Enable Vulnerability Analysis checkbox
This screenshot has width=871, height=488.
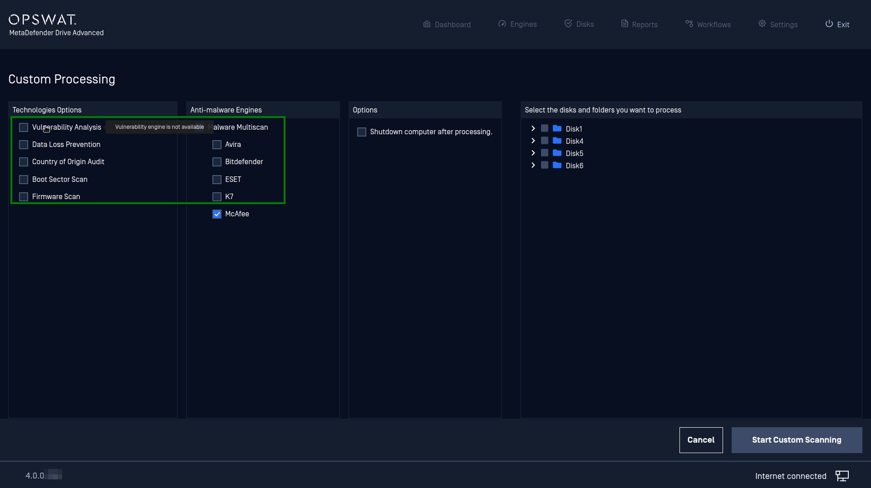24,127
